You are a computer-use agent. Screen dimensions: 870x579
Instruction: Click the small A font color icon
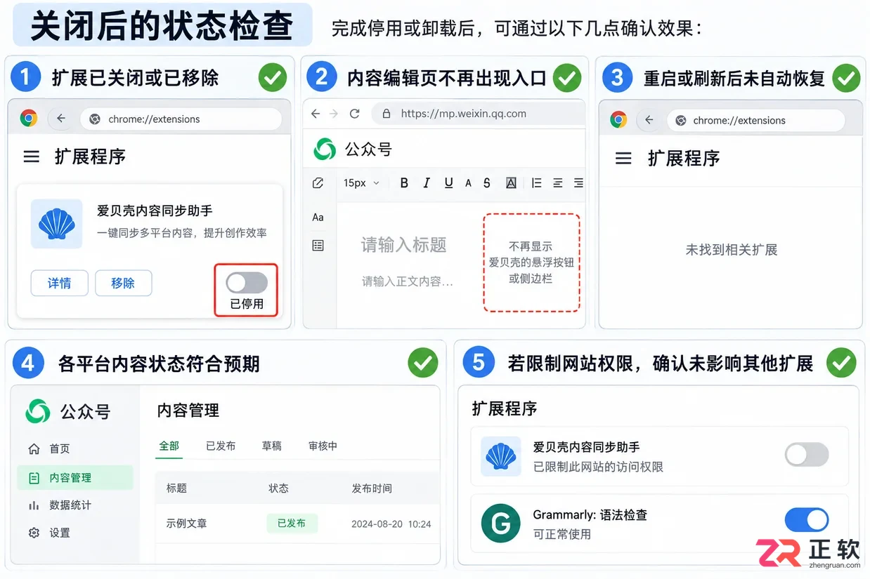pos(468,183)
